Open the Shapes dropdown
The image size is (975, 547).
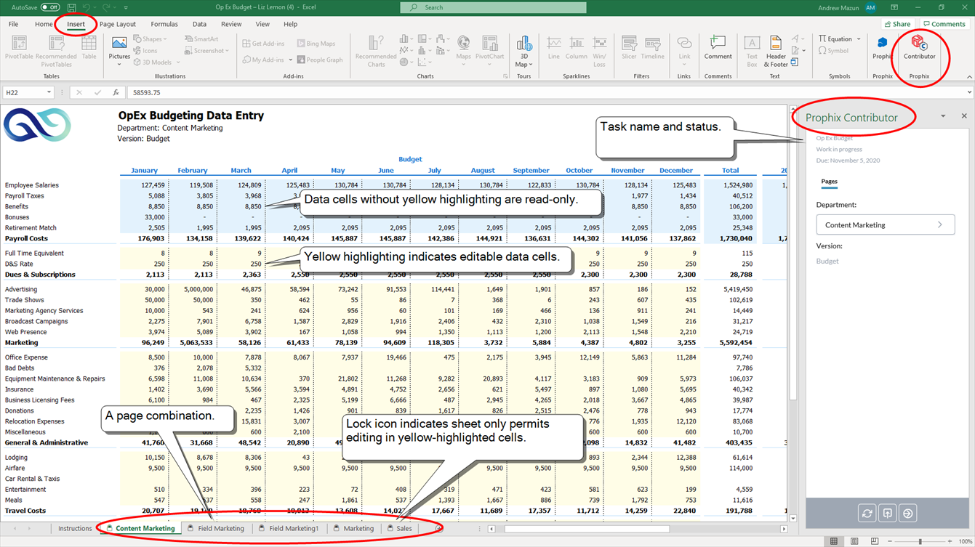pos(150,39)
